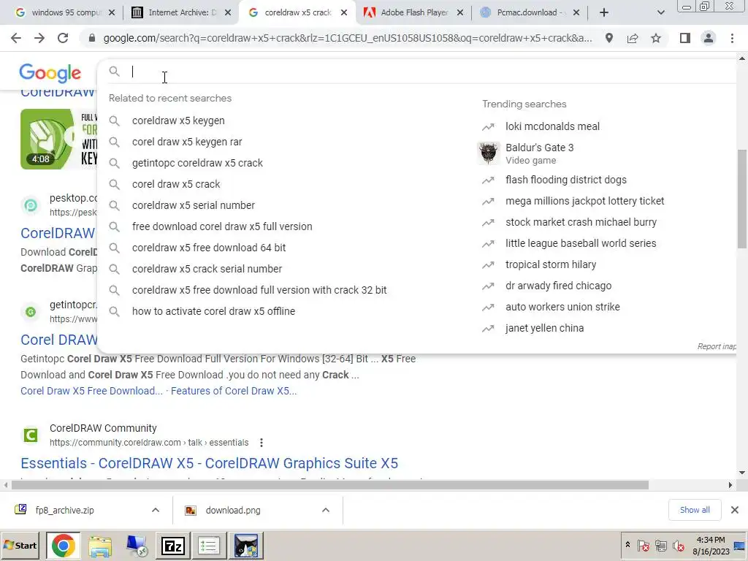Choose trending 'stock market crash michael burry'
The width and height of the screenshot is (748, 561).
coord(581,222)
